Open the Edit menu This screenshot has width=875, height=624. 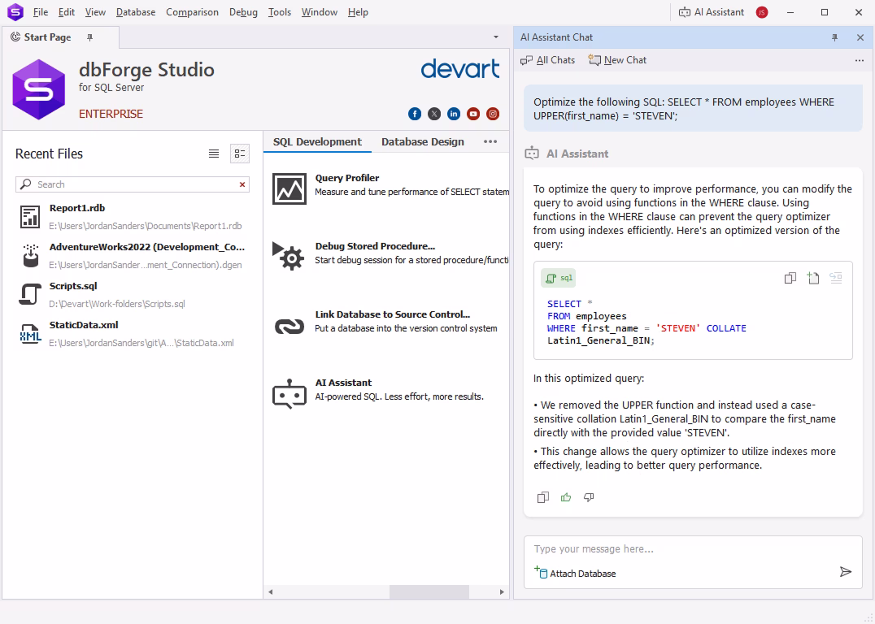(x=67, y=12)
